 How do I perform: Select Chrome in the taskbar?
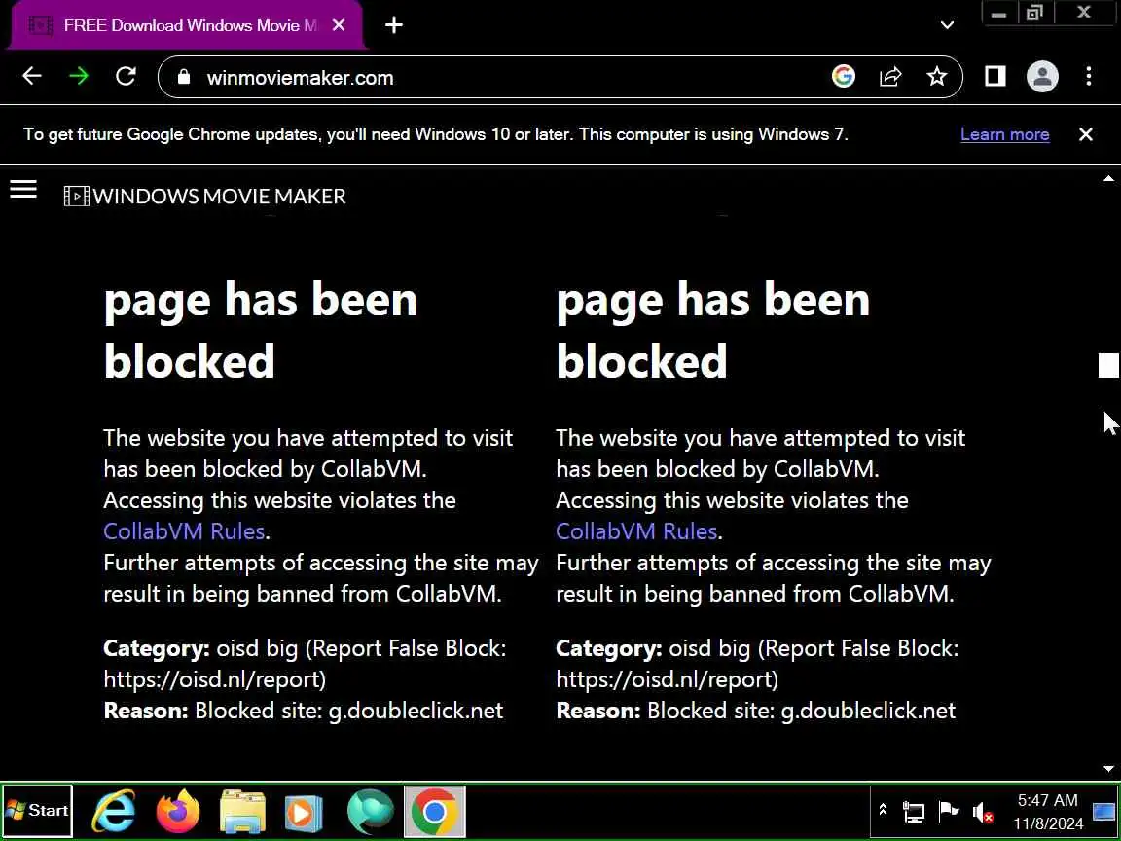434,812
